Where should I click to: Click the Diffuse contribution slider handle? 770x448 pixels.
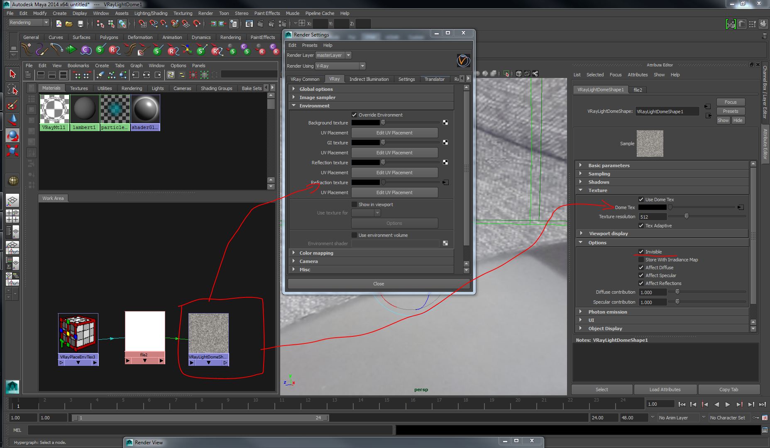pos(677,292)
